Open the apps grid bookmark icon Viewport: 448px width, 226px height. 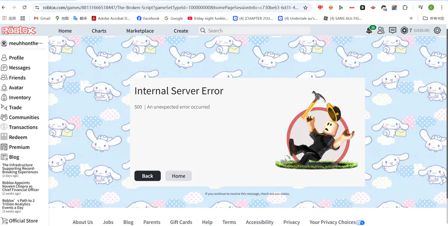point(23,18)
